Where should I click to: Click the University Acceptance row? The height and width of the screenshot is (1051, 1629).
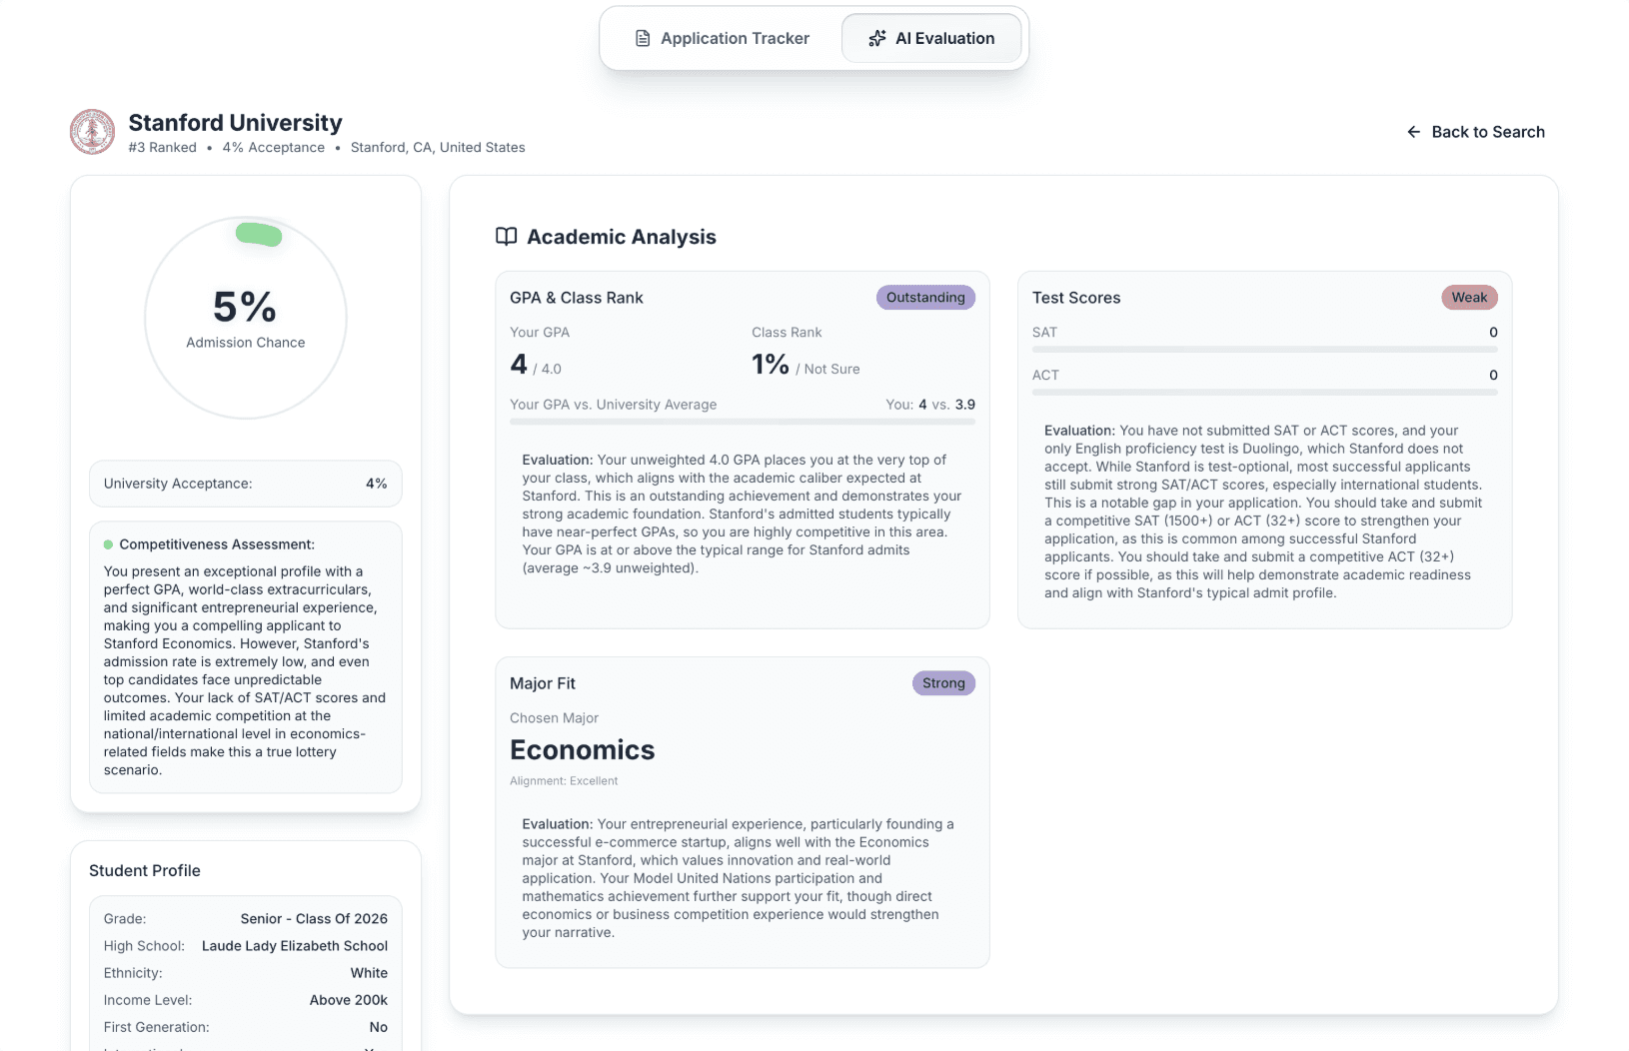(x=246, y=484)
